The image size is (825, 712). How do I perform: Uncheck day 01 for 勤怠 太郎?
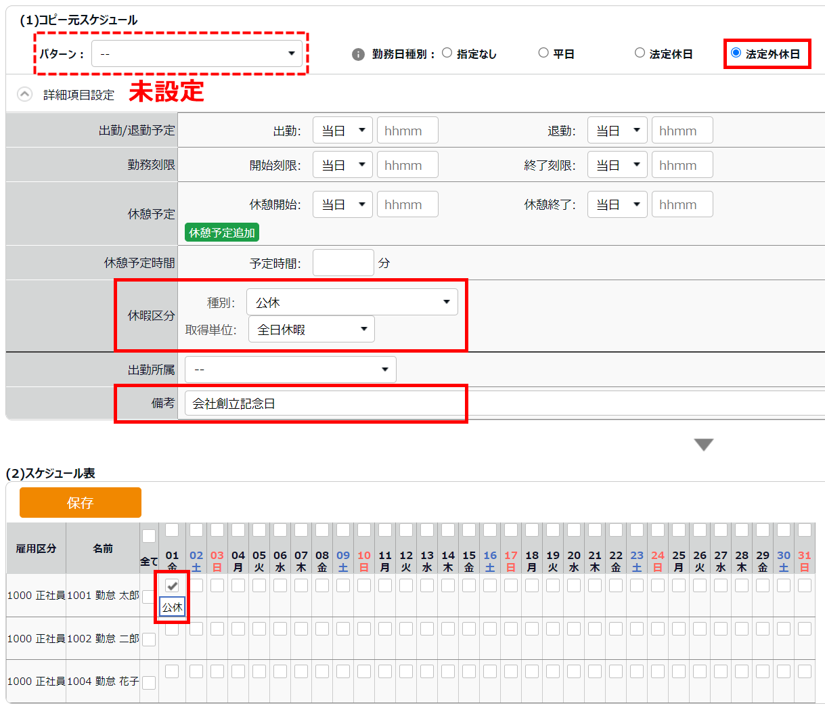coord(172,585)
